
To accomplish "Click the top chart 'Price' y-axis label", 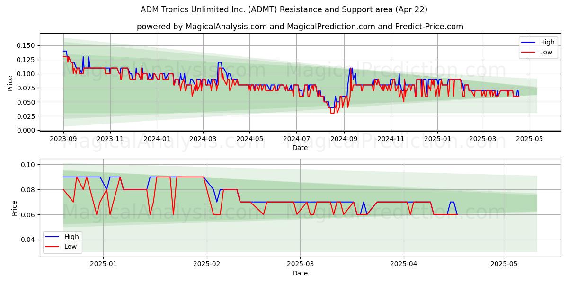I will 10,83.
